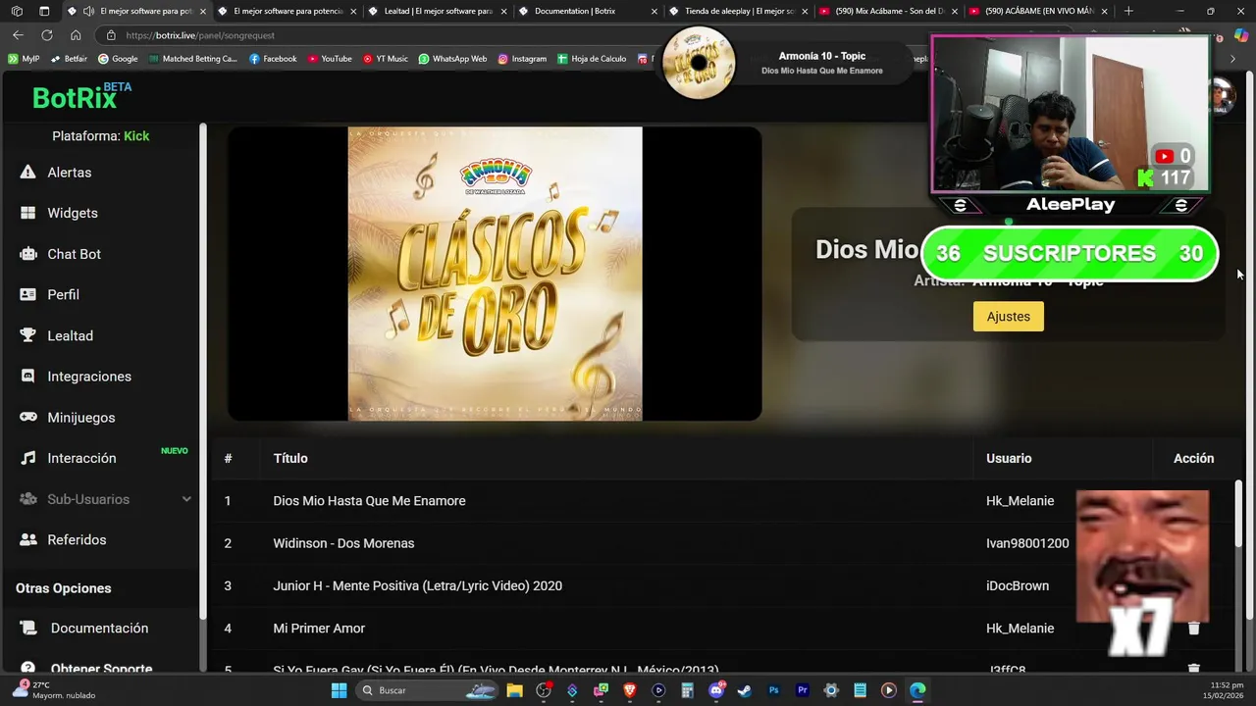Go back with the browser back arrow
The image size is (1256, 706).
[x=18, y=35]
